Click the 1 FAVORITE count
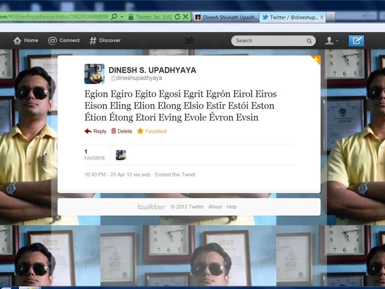The width and height of the screenshot is (385, 289). point(94,155)
